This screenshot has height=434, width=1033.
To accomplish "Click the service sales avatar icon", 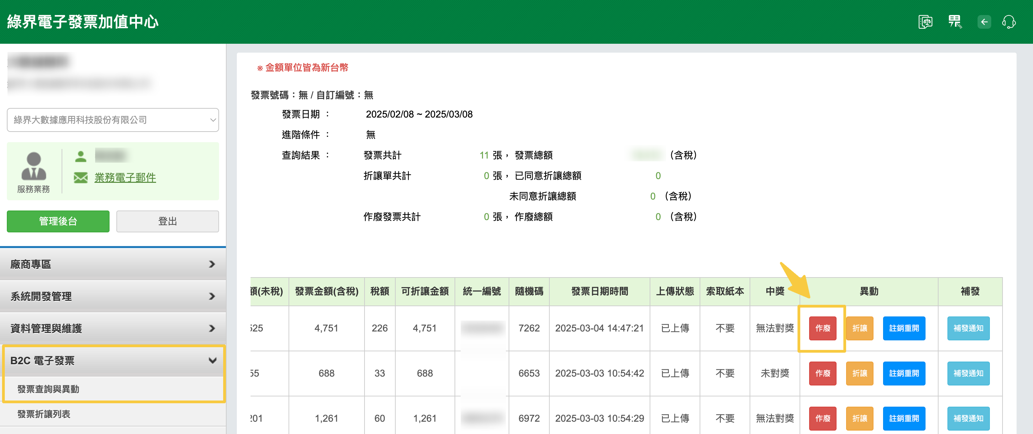I will tap(34, 166).
